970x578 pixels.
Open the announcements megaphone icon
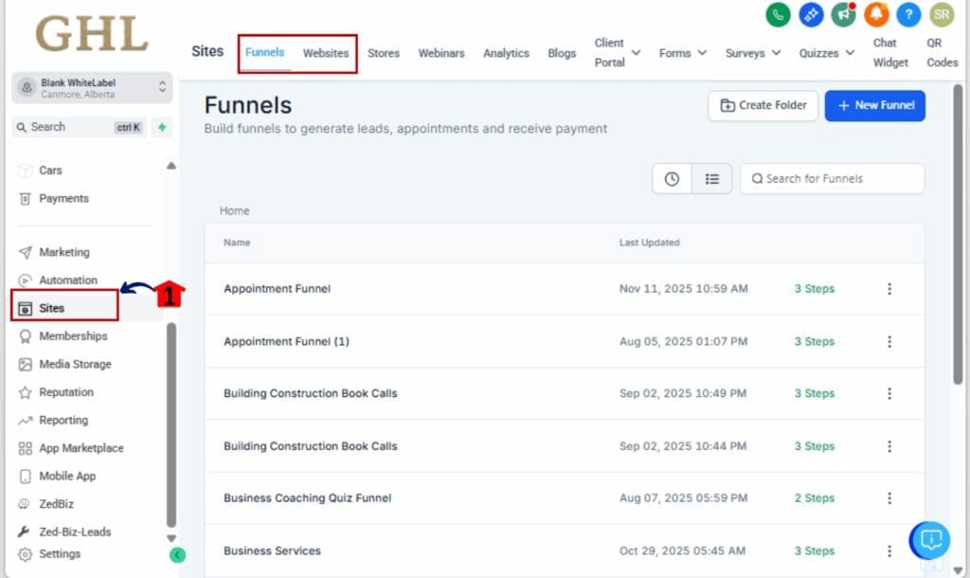[843, 15]
